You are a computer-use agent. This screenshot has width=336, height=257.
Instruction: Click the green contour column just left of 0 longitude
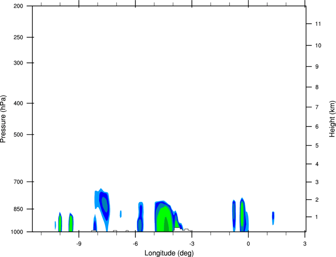click(x=243, y=214)
